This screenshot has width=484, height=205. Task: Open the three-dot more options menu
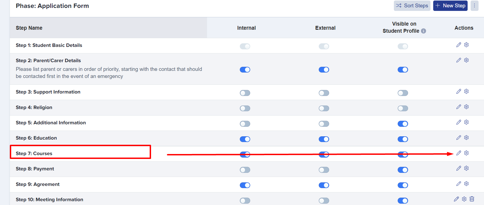click(474, 6)
